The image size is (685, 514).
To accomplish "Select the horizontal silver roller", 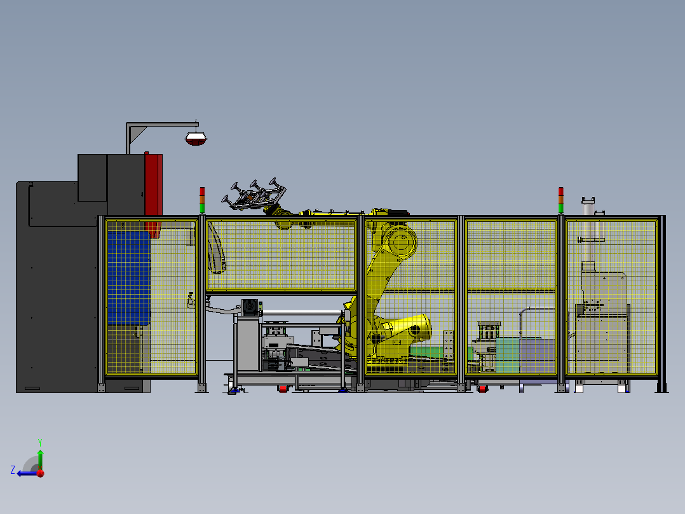I will 302,313.
